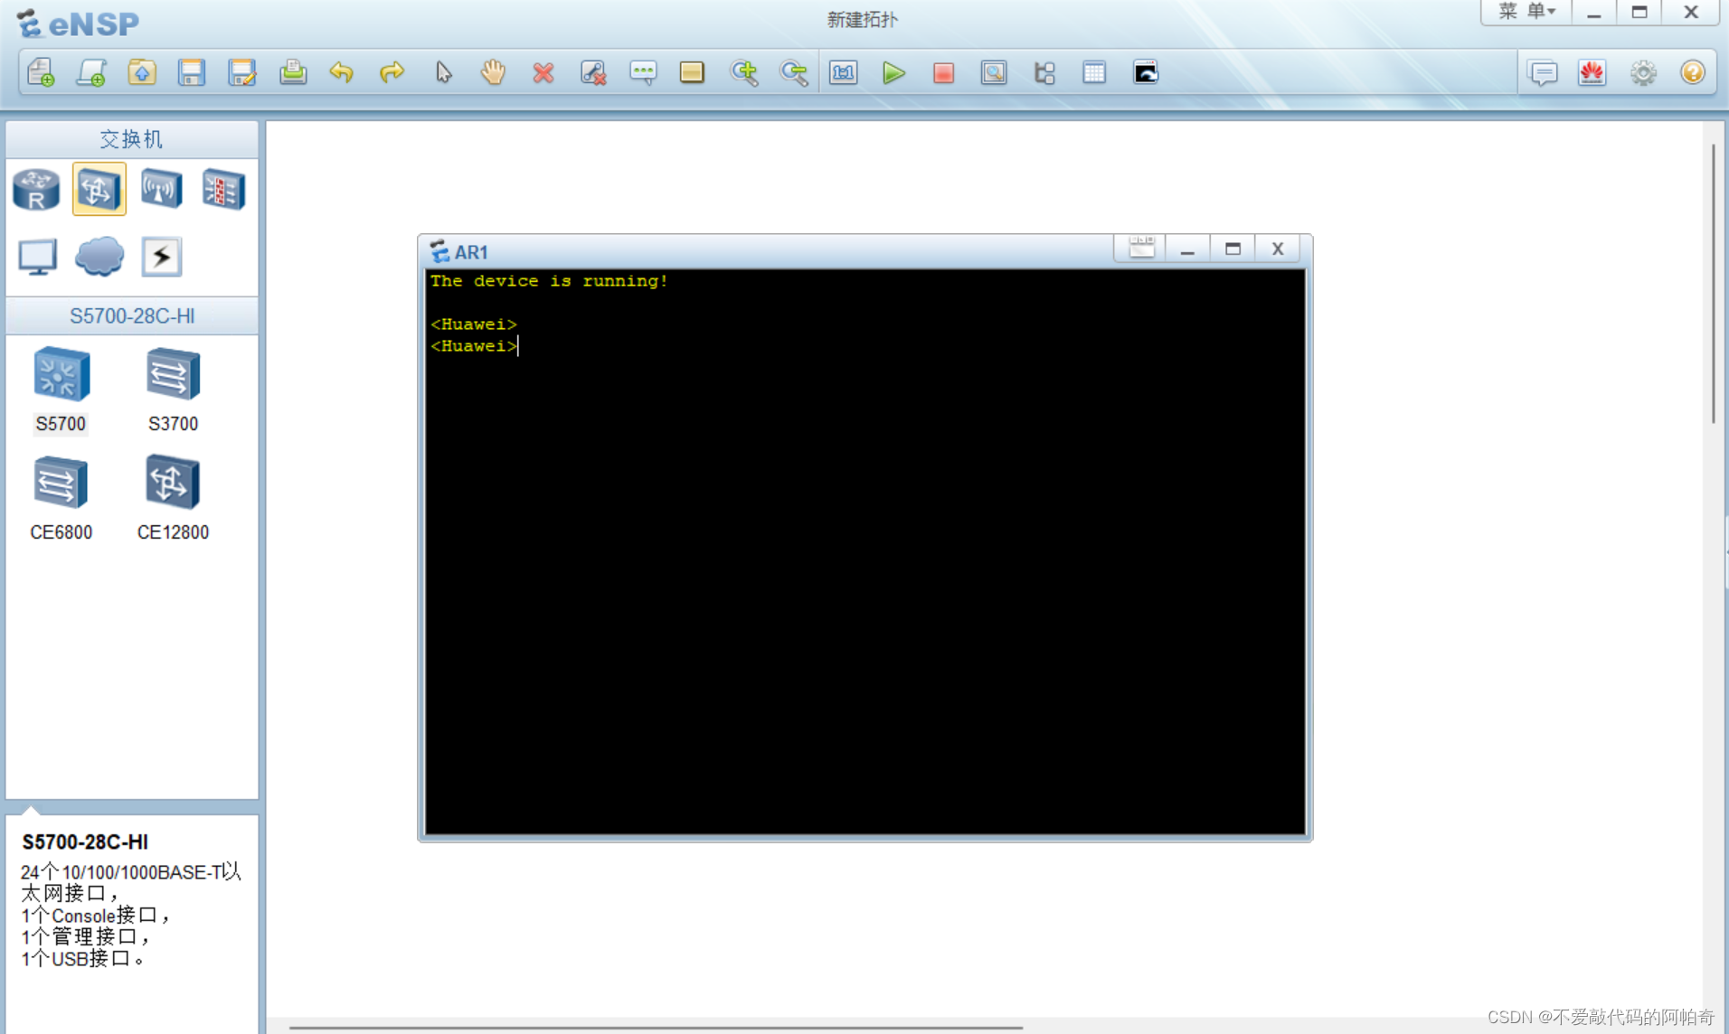Image resolution: width=1729 pixels, height=1034 pixels.
Task: Reset zoom to fit screen
Action: click(844, 72)
